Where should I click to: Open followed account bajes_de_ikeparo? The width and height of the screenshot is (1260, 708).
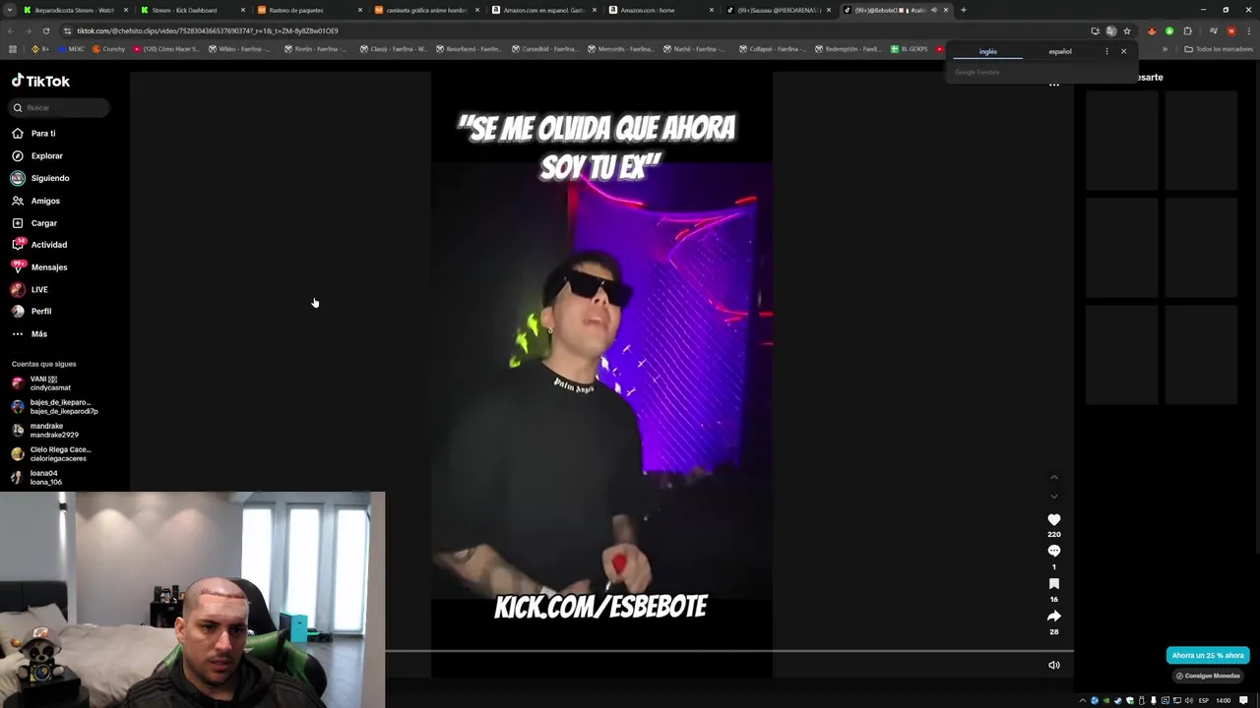click(x=54, y=406)
